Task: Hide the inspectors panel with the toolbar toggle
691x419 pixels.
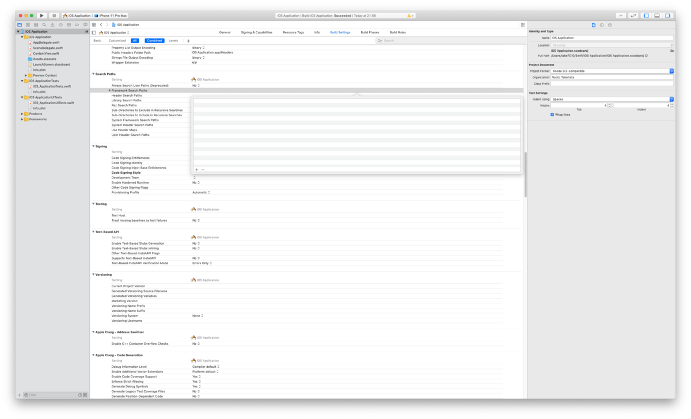Action: click(x=668, y=16)
